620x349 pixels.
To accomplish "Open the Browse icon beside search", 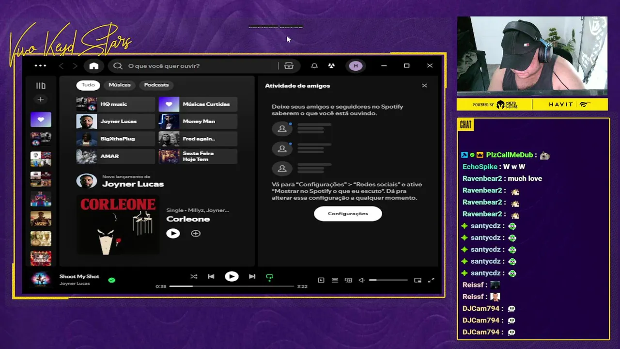I will 289,66.
